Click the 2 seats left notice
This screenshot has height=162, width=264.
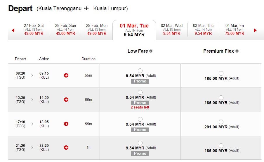[x=140, y=107]
